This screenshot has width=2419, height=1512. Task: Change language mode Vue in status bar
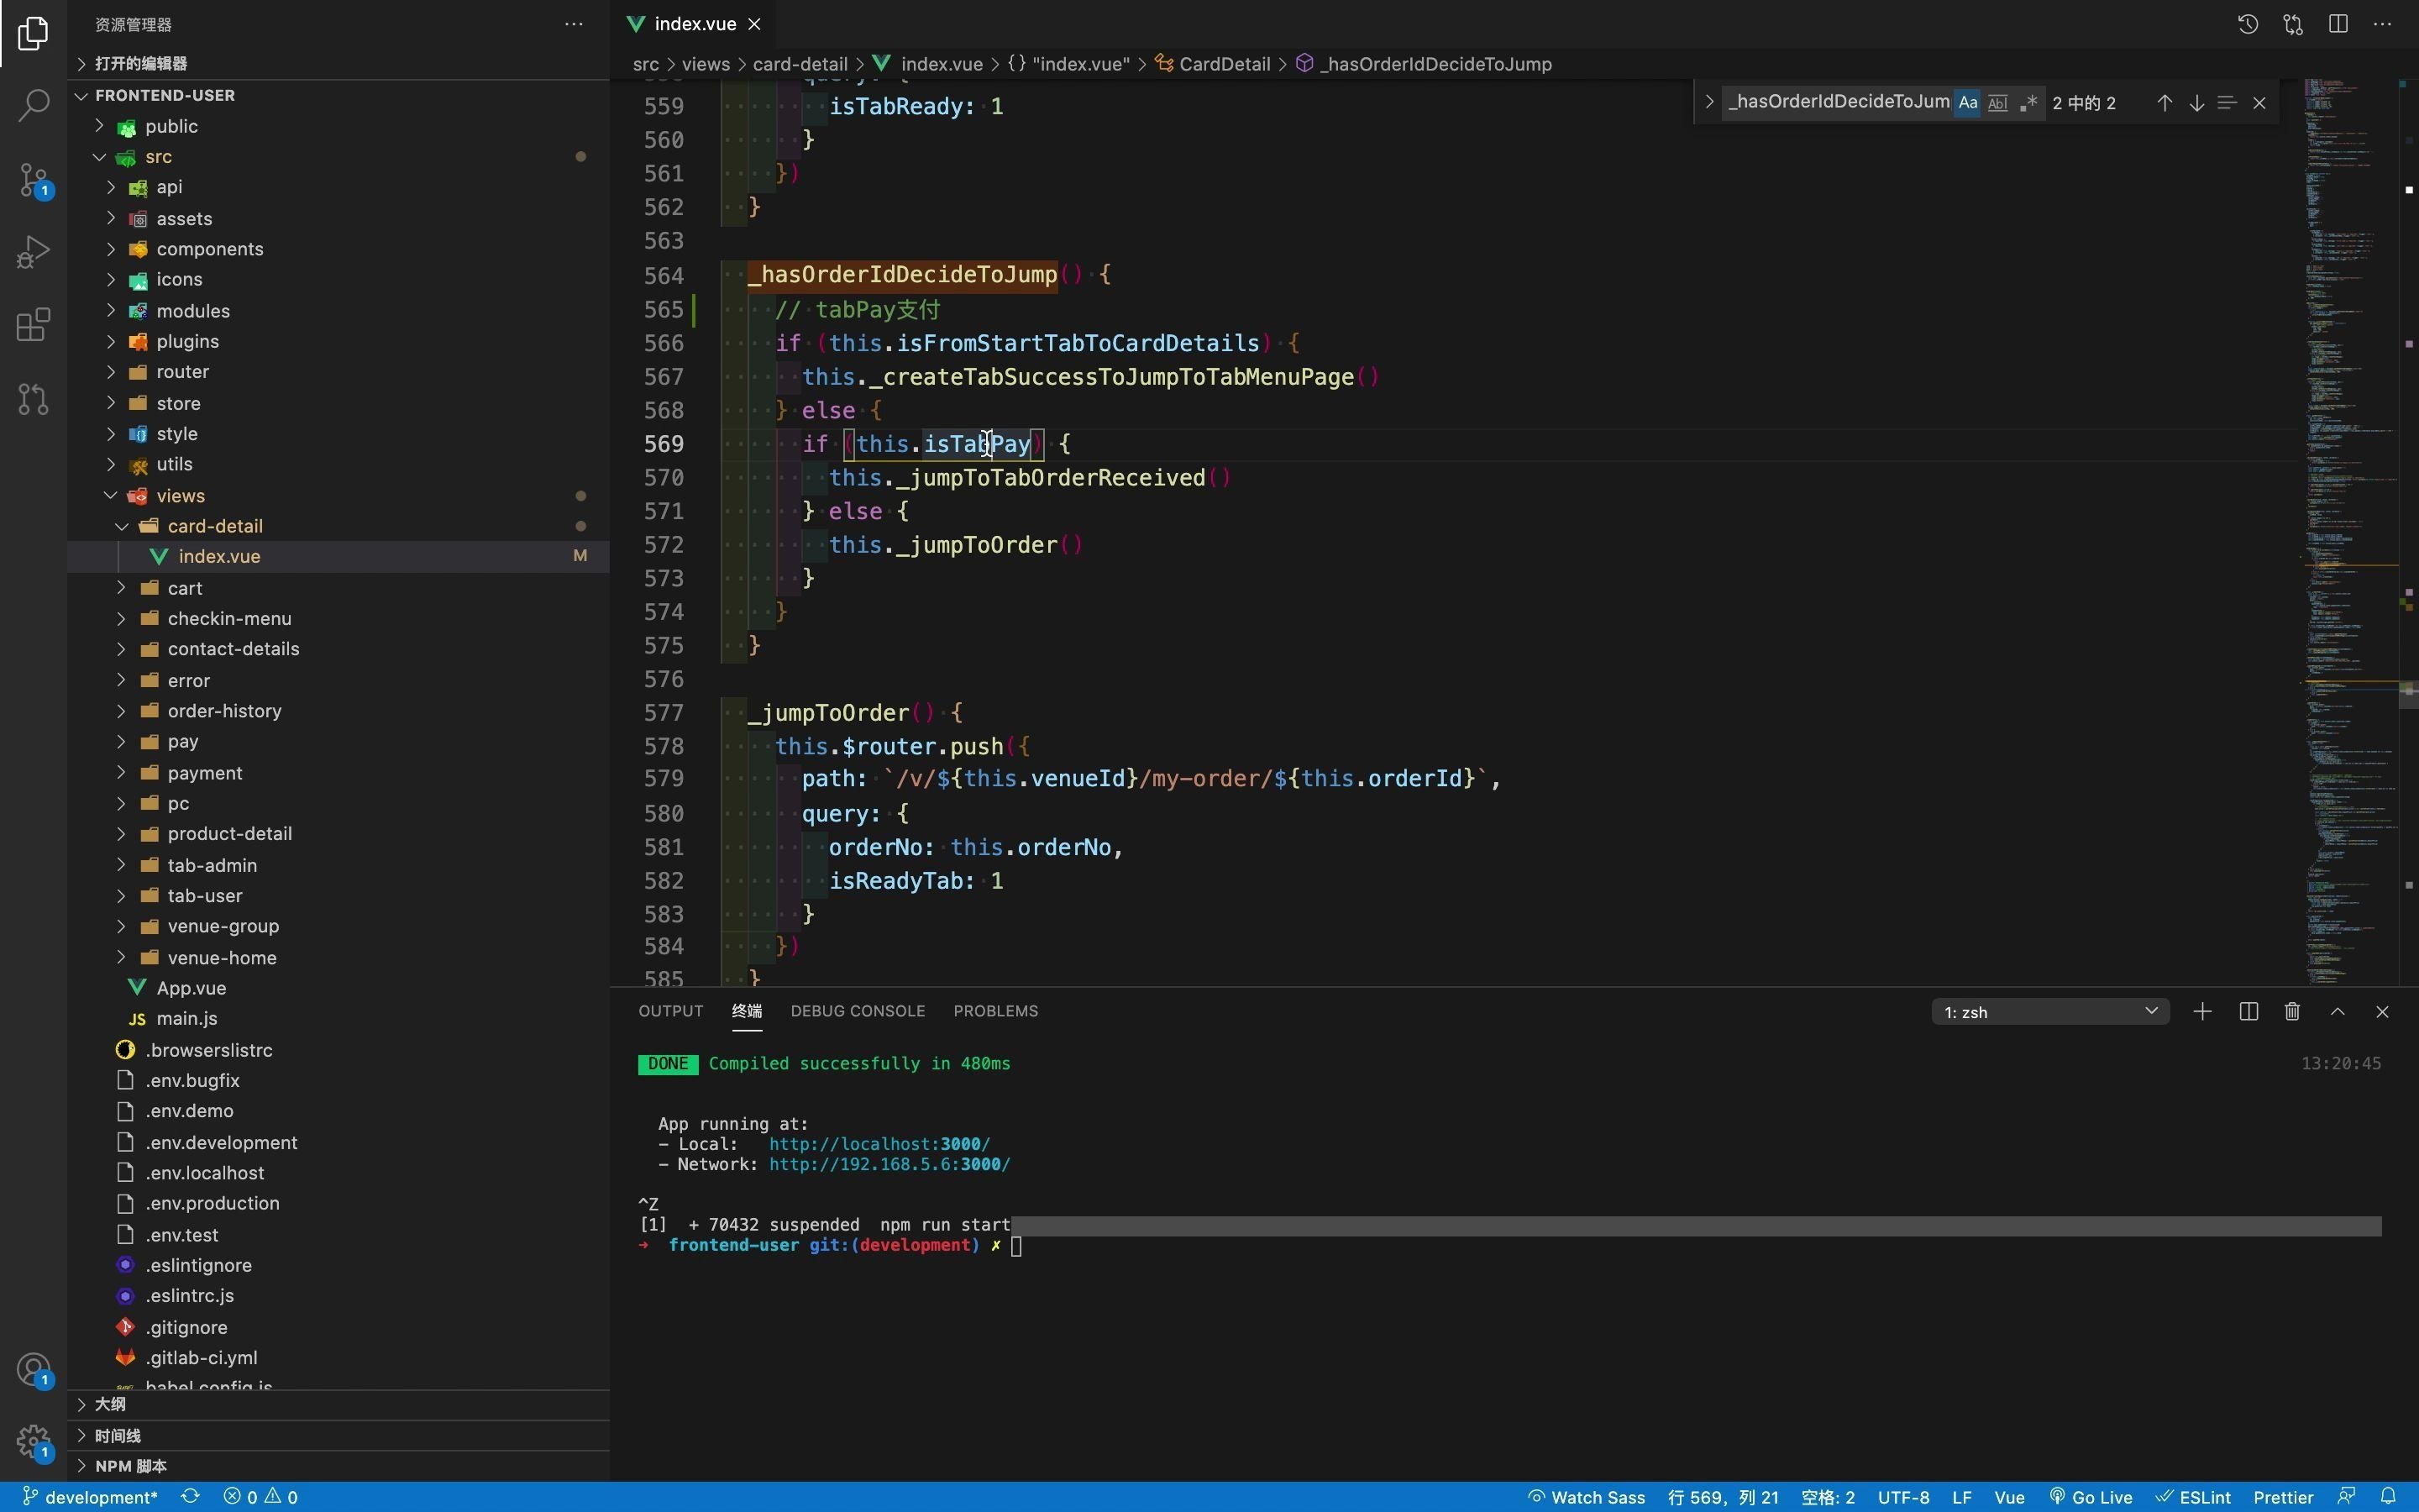[x=2009, y=1497]
